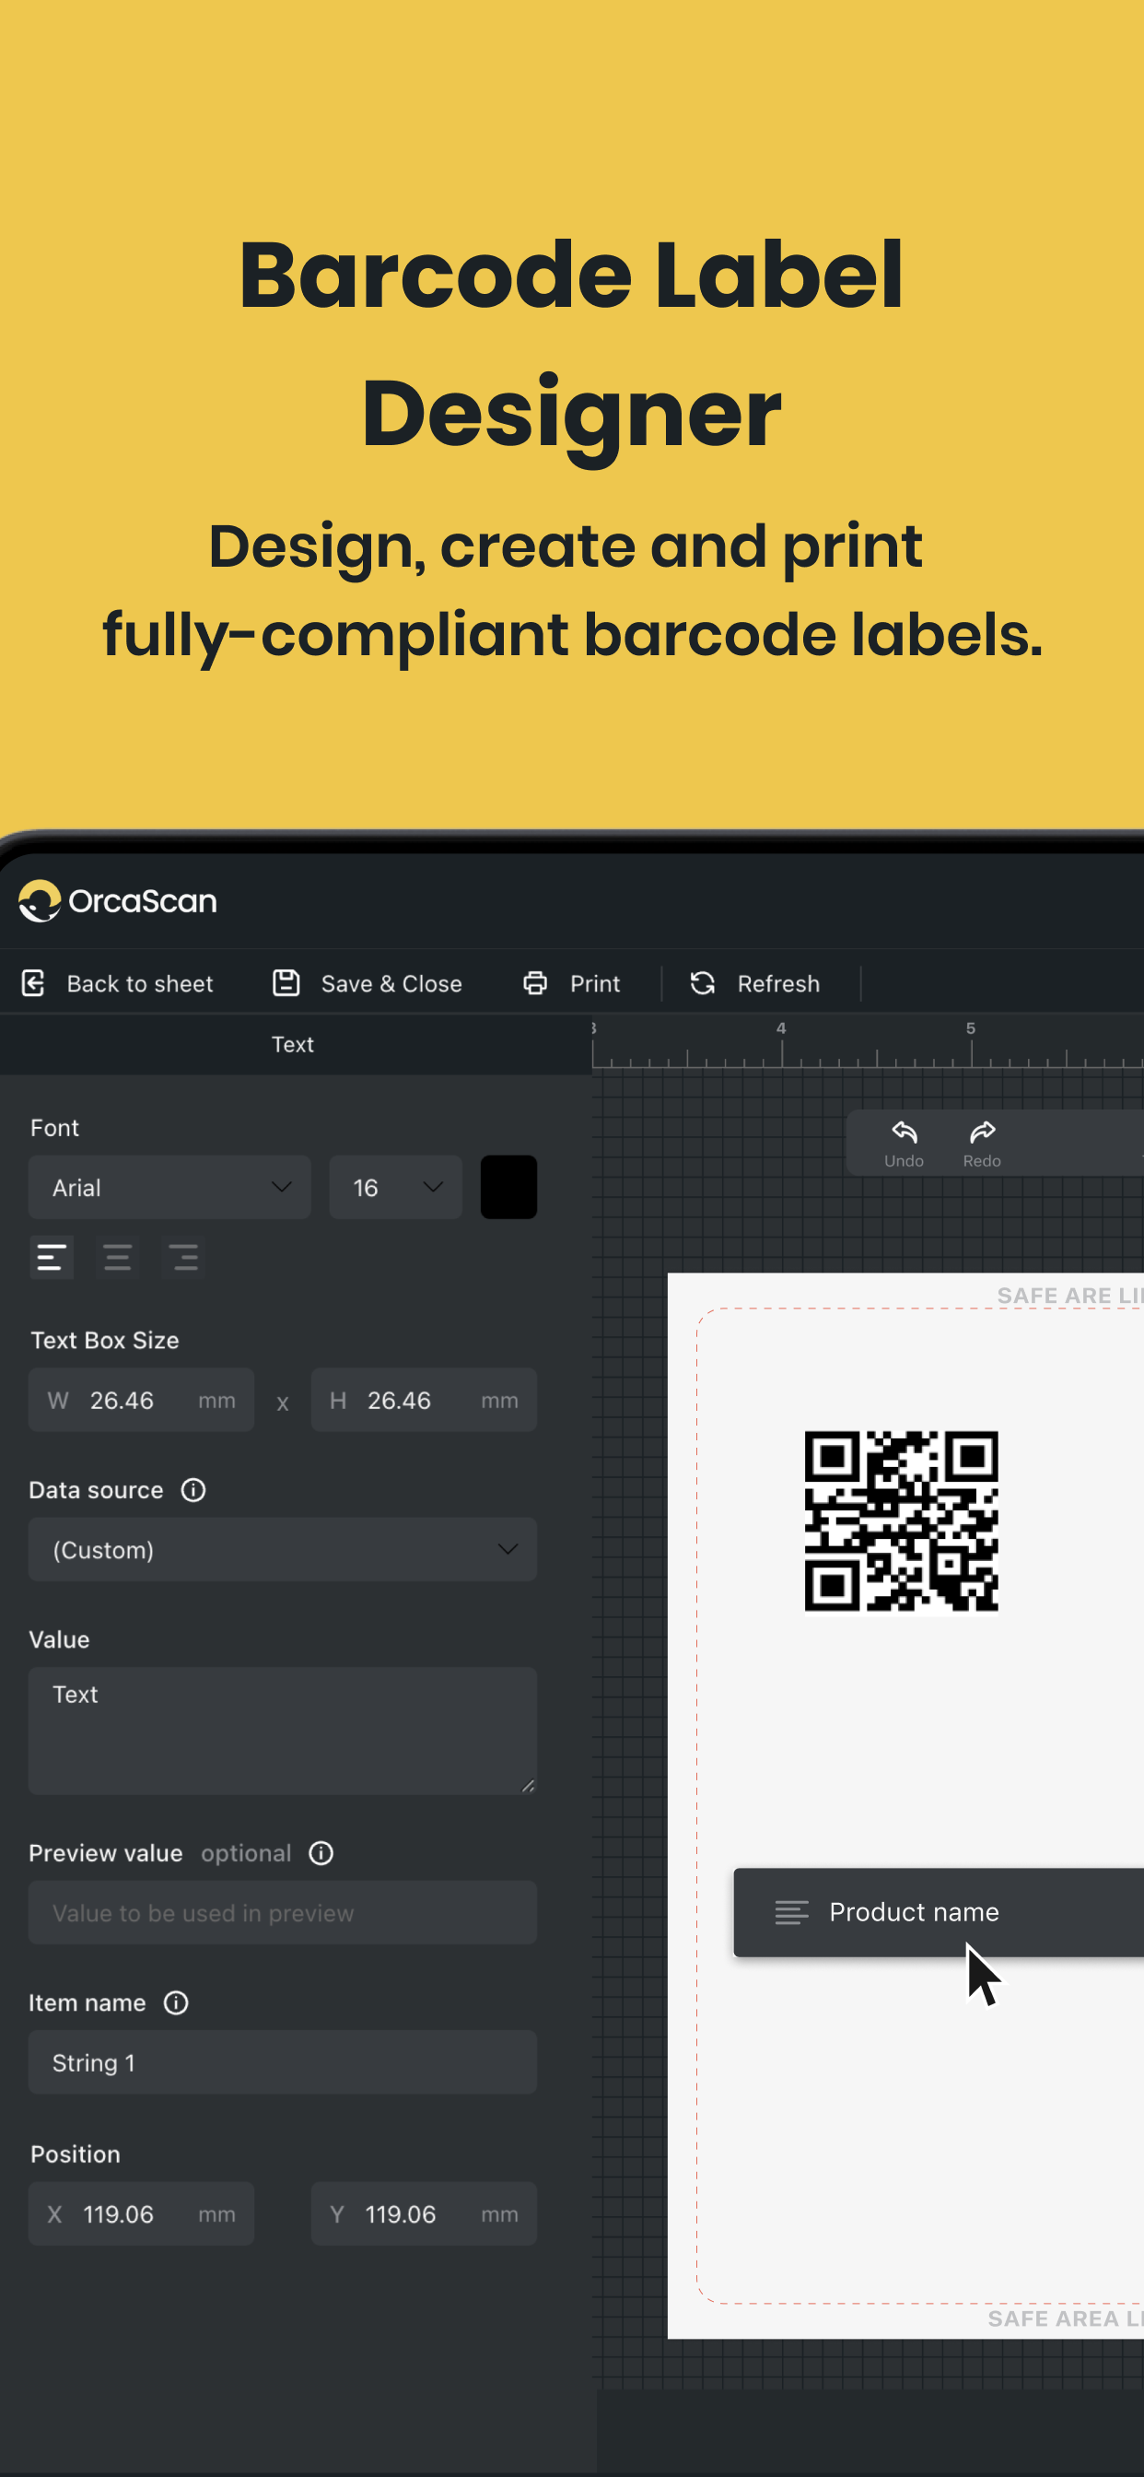Undo the last canvas action
This screenshot has height=2477, width=1144.
click(904, 1144)
